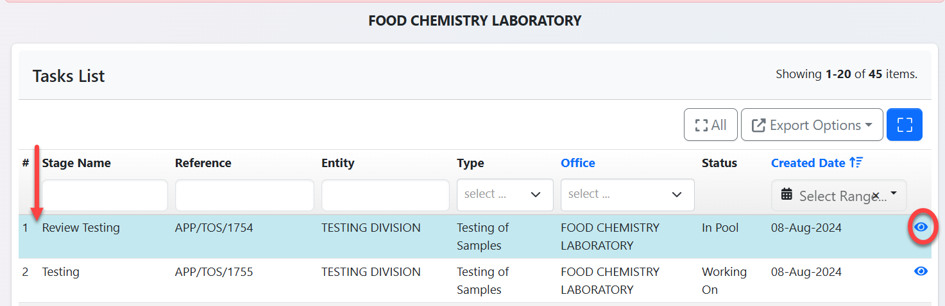
Task: Click the Reference filter text box
Action: pos(244,195)
